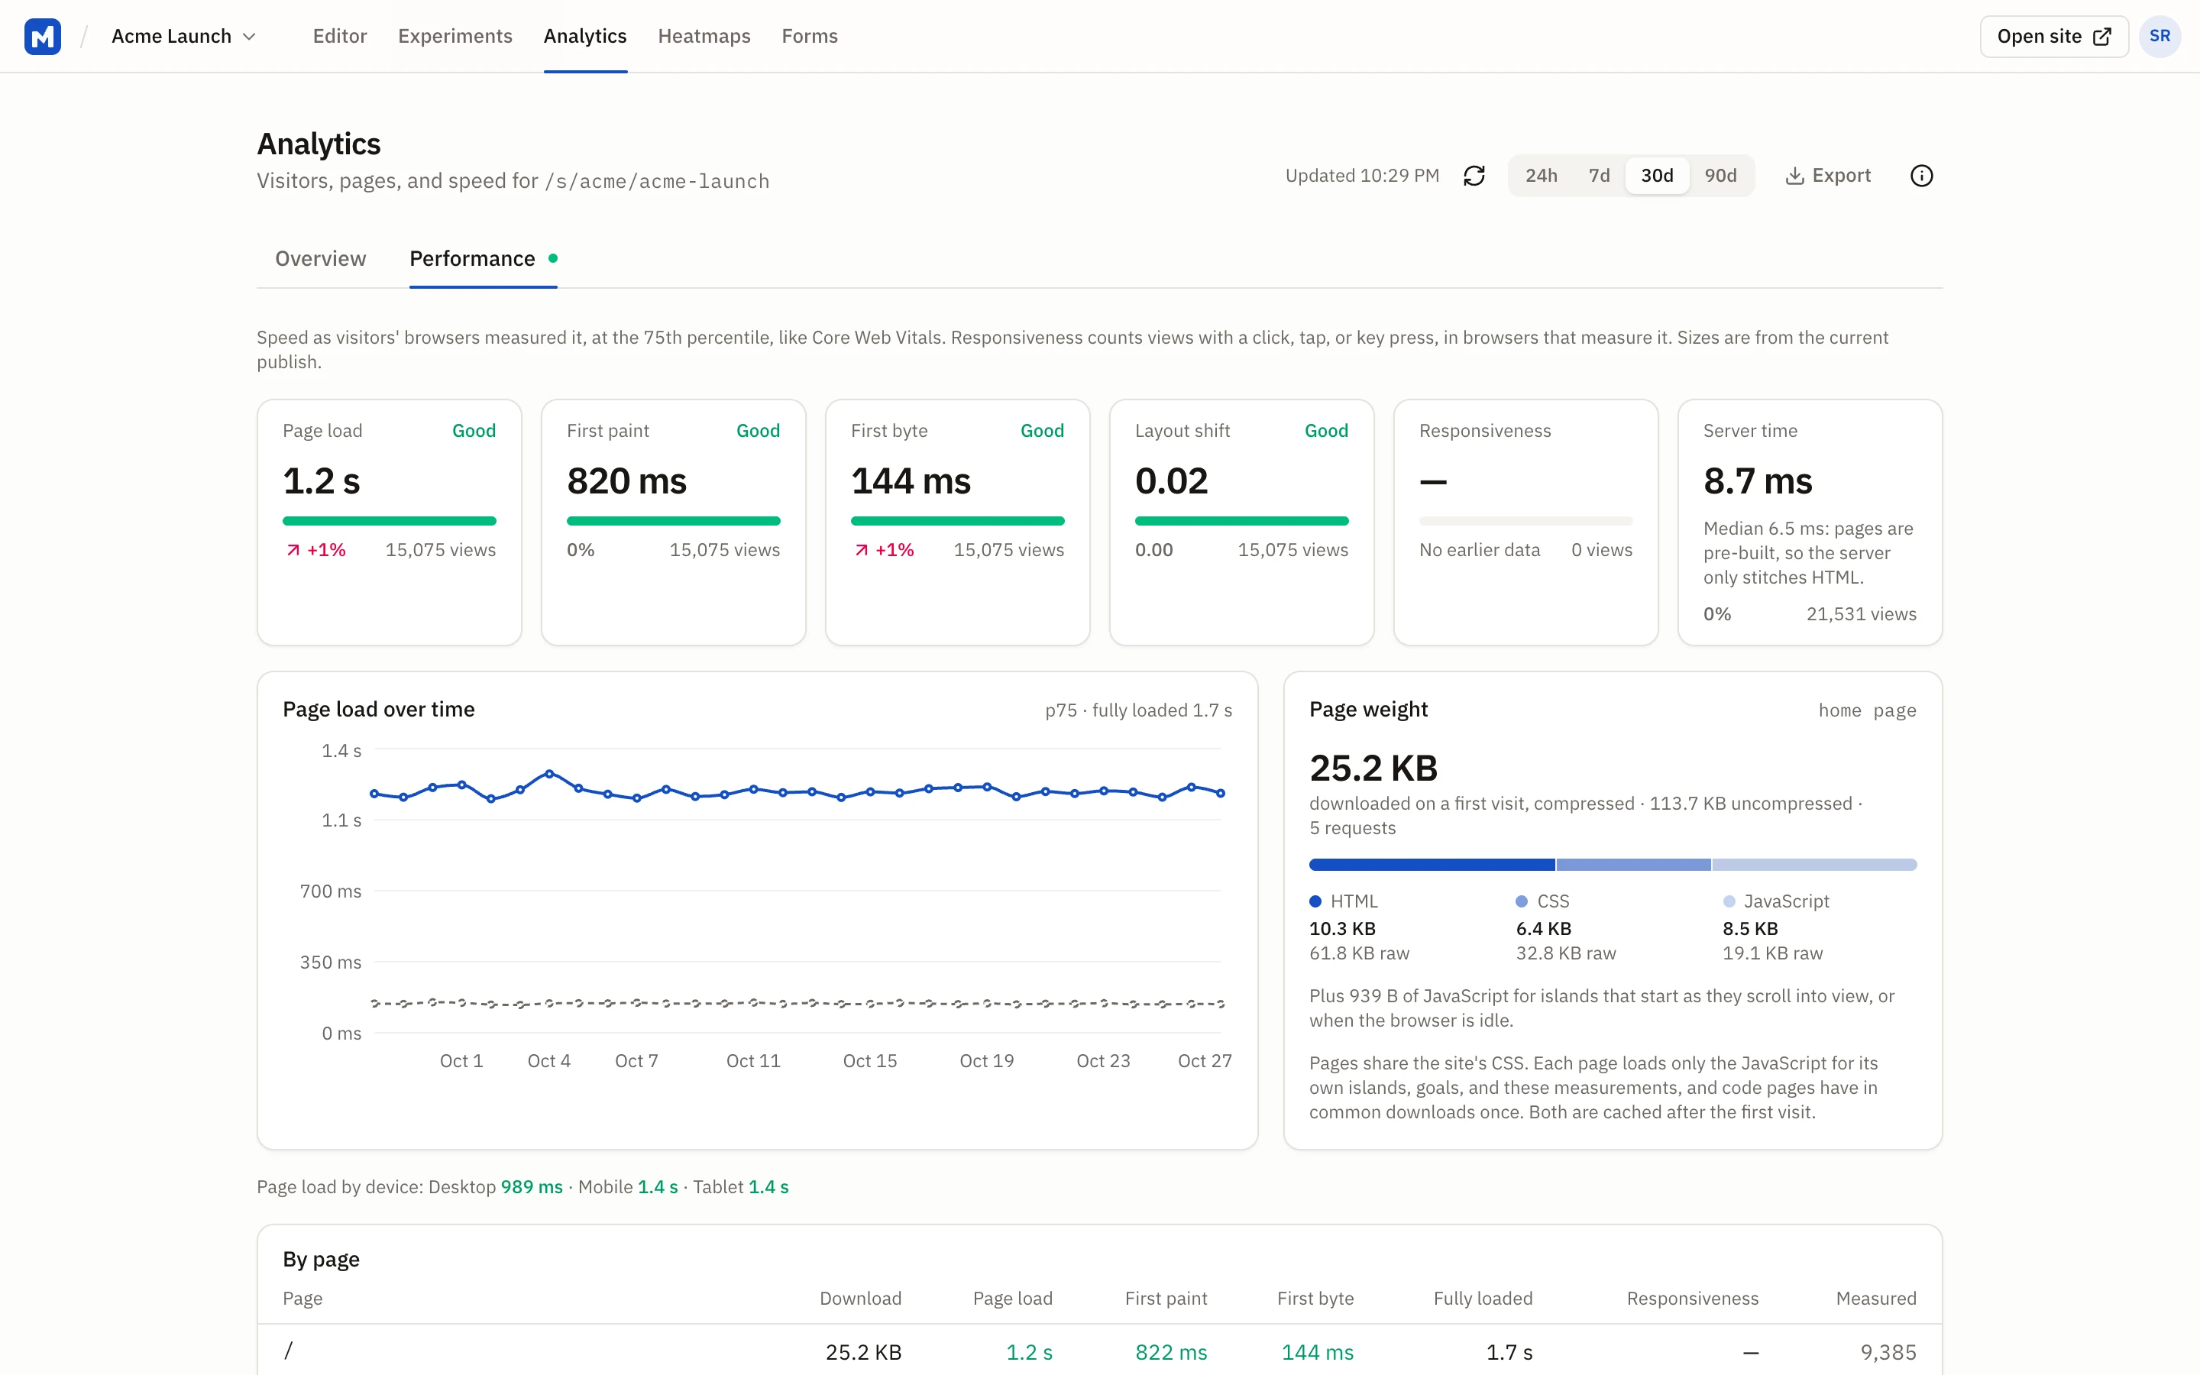Switch to the Overview sub-tab
This screenshot has height=1375, width=2200.
(320, 258)
